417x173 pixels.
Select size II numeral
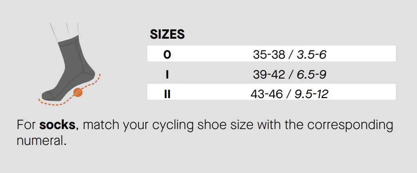pos(167,94)
